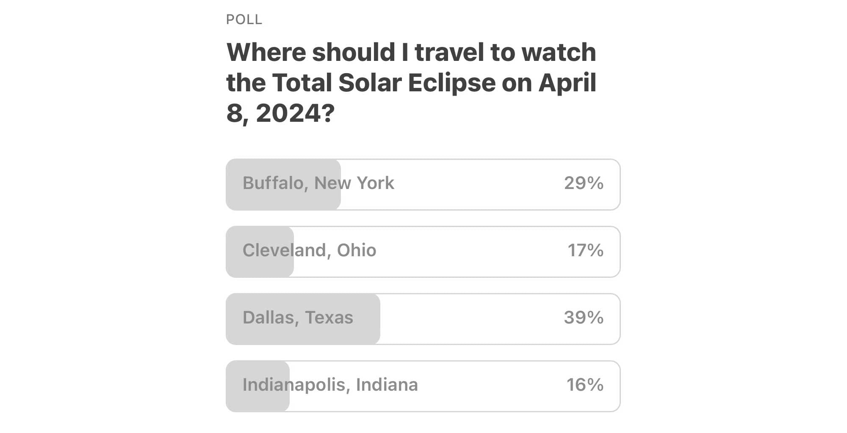
Task: Click the POLL header label
Action: [244, 19]
